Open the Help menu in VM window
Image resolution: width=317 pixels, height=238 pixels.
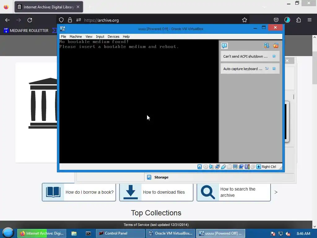pyautogui.click(x=126, y=37)
